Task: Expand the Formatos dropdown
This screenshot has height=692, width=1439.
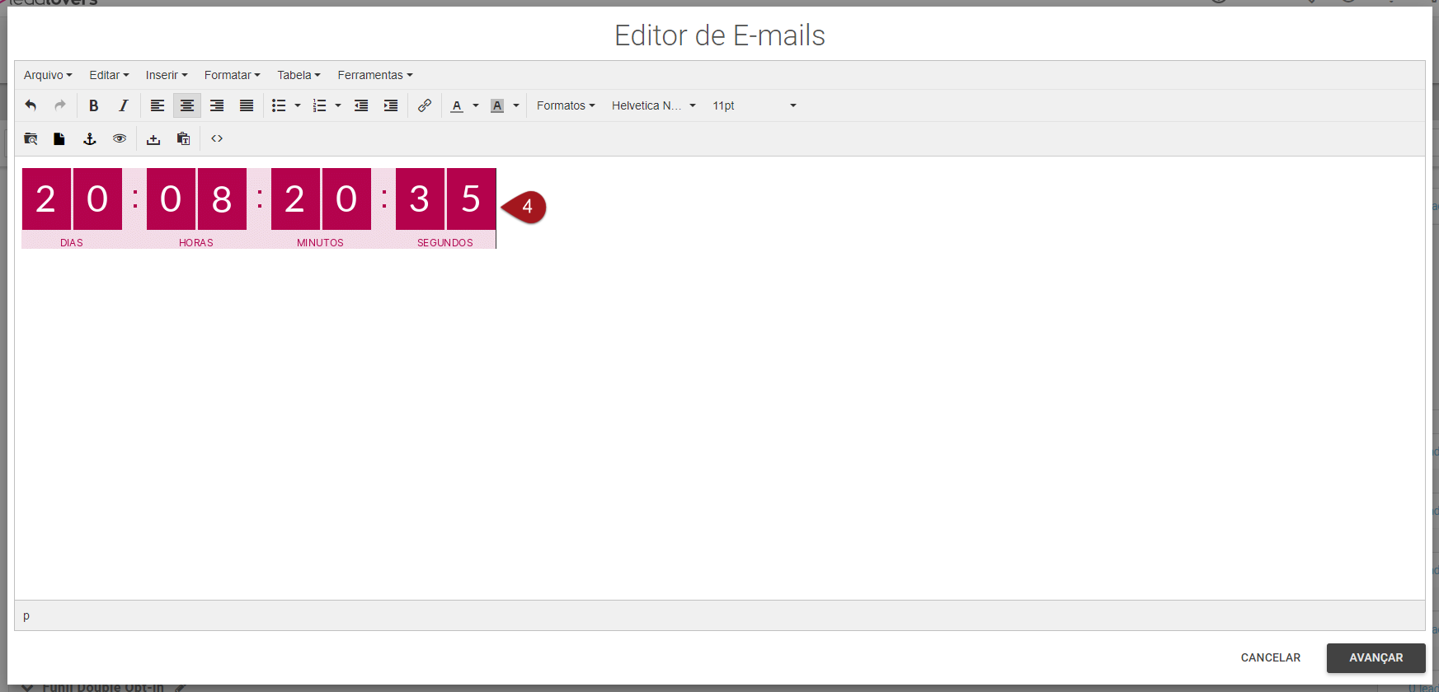Action: [566, 105]
